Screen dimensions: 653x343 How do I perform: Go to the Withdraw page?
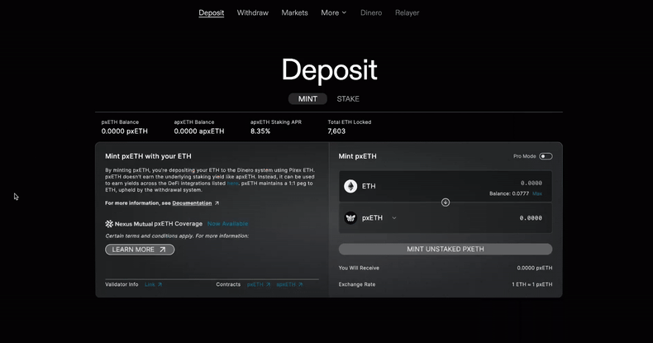(x=252, y=13)
